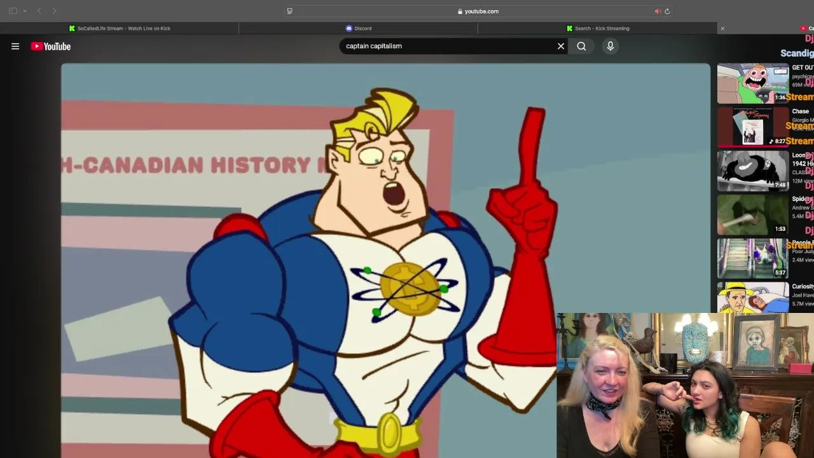Image resolution: width=814 pixels, height=458 pixels.
Task: Open the Chase 8:27 video thumbnail
Action: (753, 127)
